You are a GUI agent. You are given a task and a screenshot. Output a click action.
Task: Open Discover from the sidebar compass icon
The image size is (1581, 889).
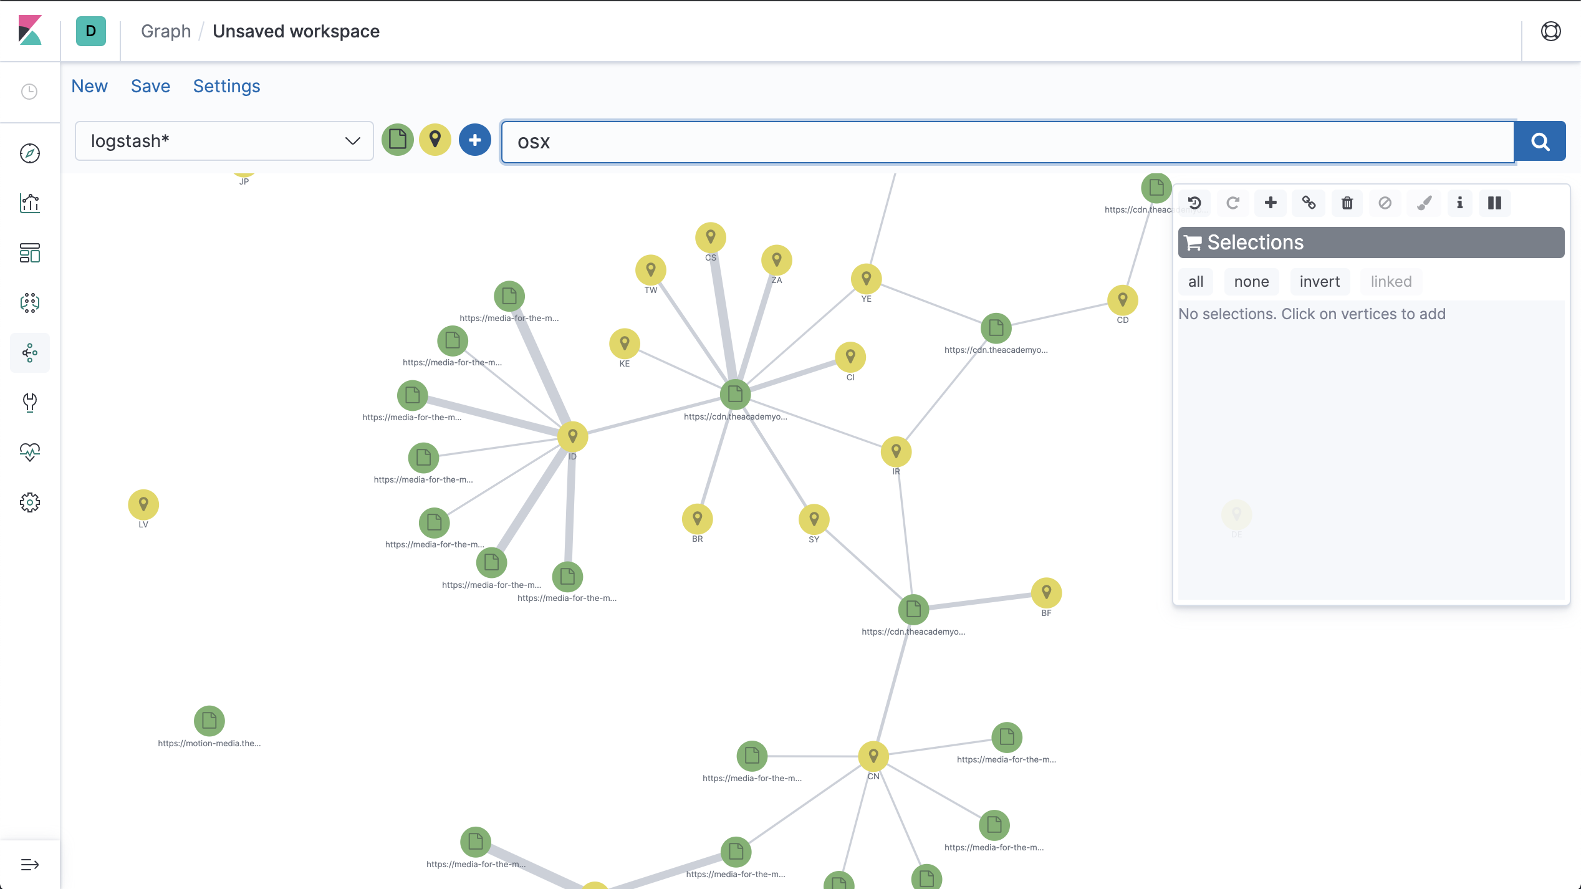point(29,153)
